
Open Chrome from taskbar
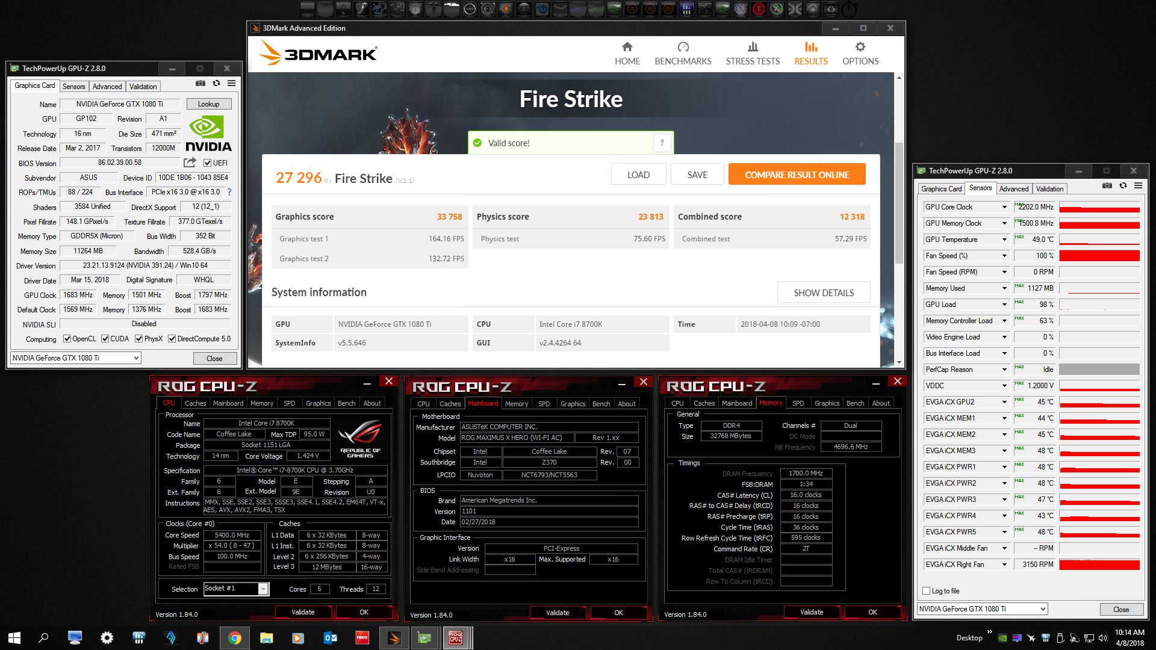click(235, 637)
